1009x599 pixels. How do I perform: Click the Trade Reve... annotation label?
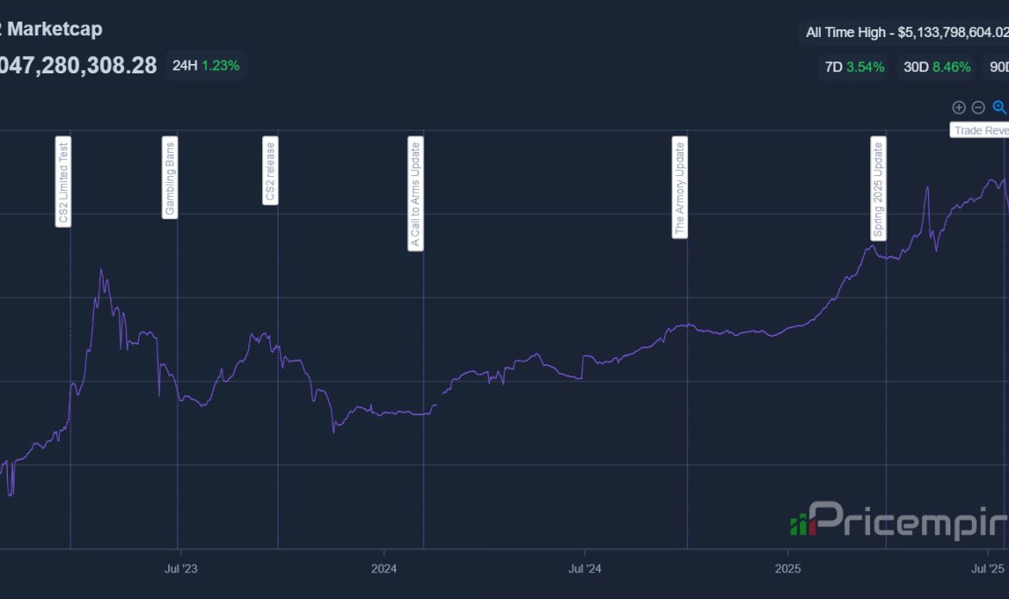(981, 130)
